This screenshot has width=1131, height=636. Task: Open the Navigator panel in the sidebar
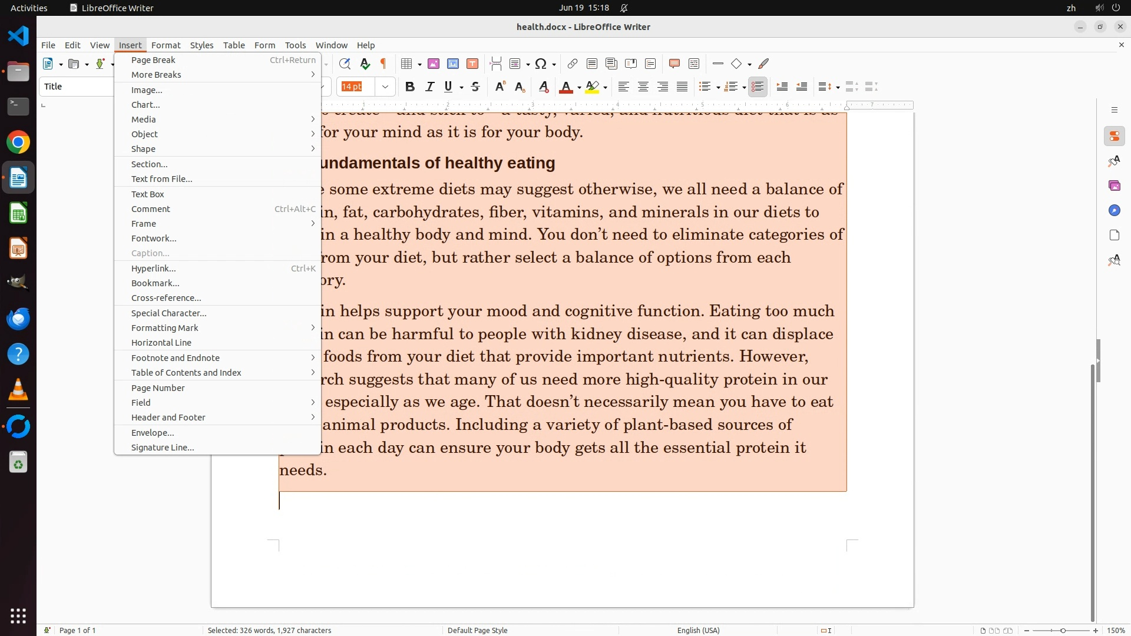click(1114, 210)
